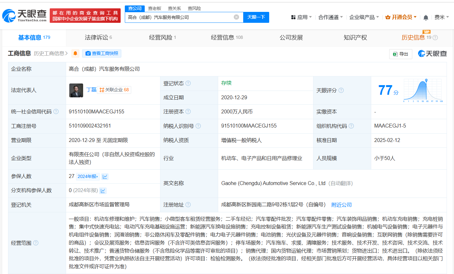Open the help icon next to 注册地址
Screen dimensions: 454x274
point(188,205)
